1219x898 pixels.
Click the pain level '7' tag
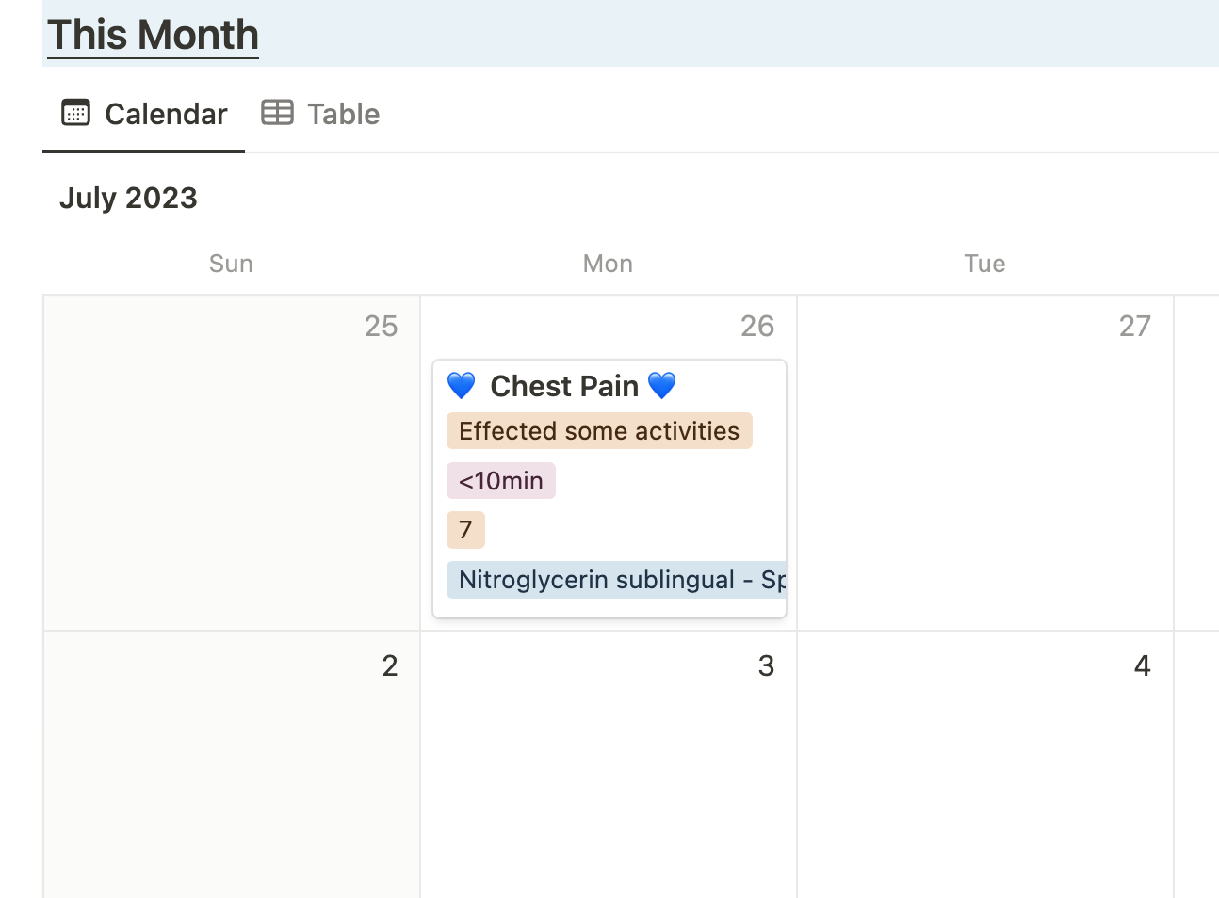pos(465,529)
